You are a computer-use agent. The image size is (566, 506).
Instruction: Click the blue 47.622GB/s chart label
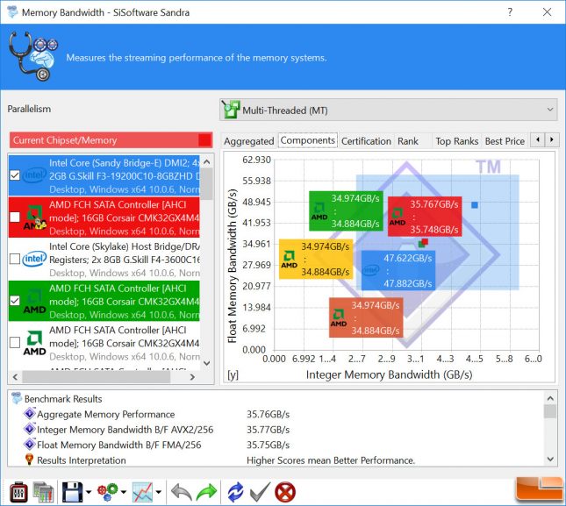point(398,270)
